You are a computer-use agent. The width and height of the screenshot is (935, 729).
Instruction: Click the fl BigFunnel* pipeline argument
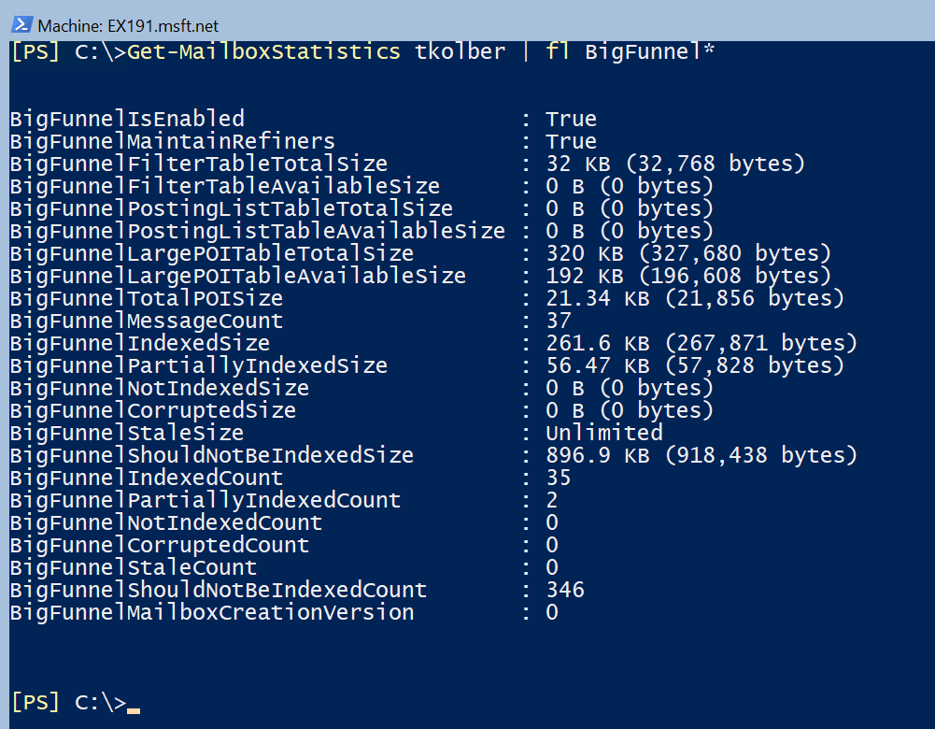(630, 52)
